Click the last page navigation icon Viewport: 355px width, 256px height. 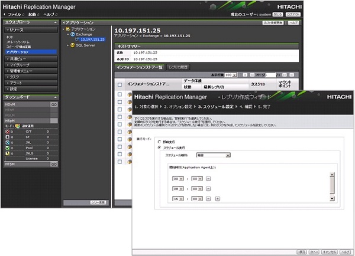tap(292, 75)
